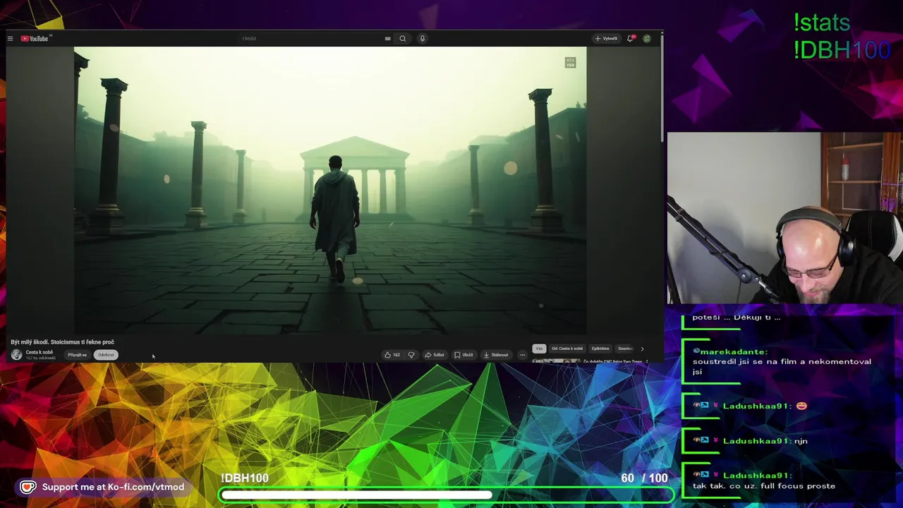Click the webcam feed overlay
Image resolution: width=903 pixels, height=508 pixels.
tap(784, 218)
